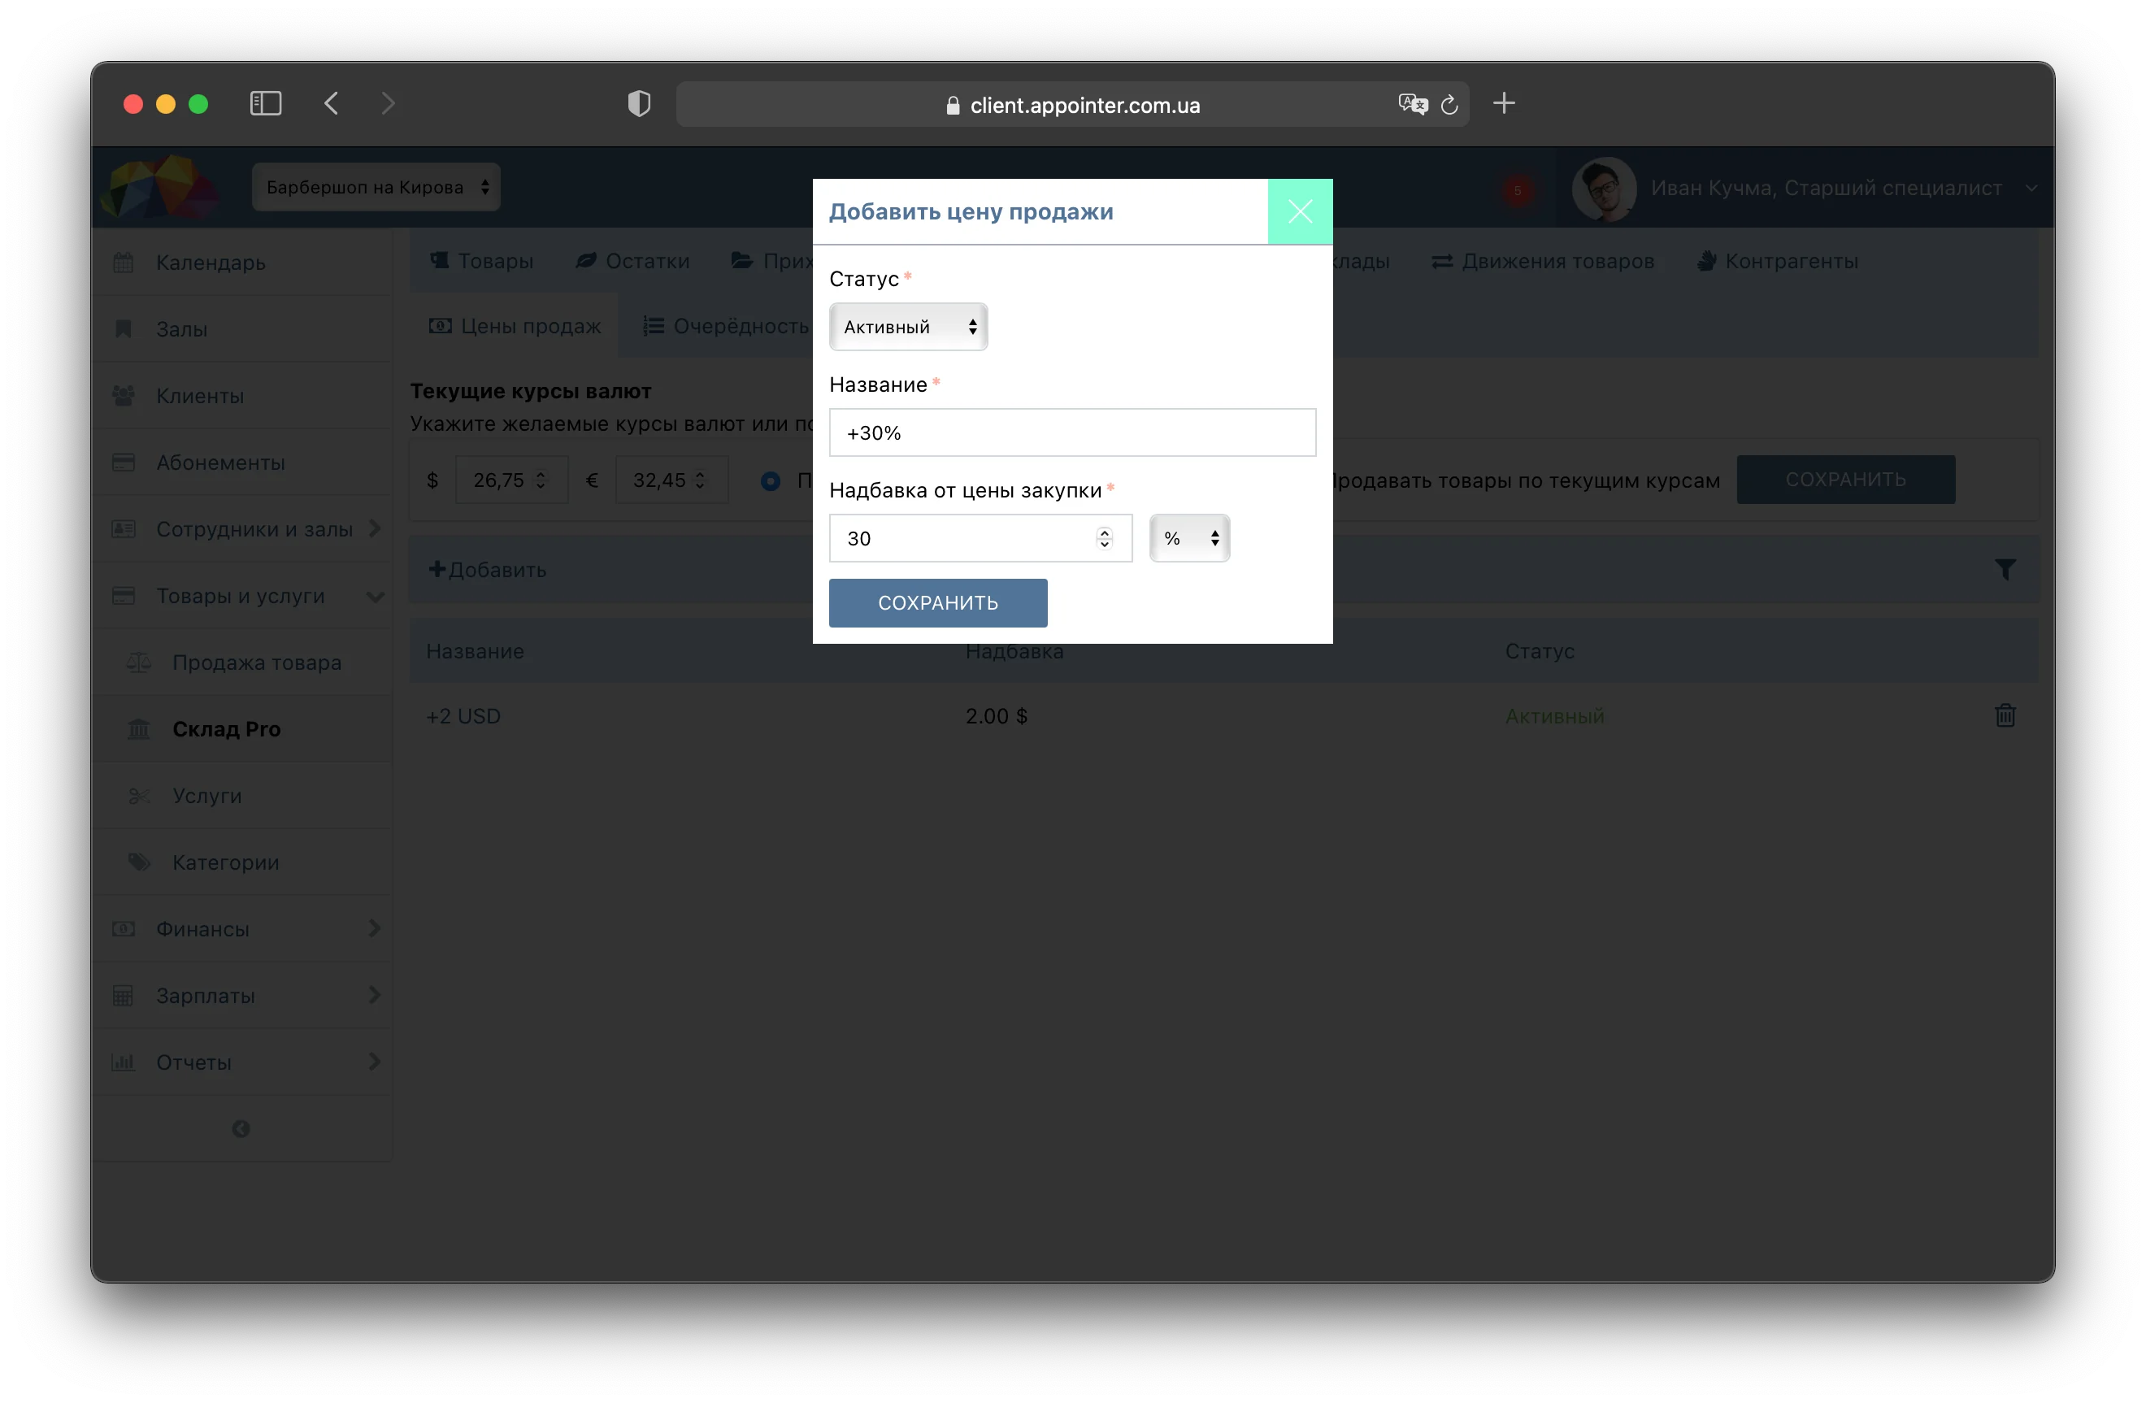
Task: Click the Услуги scissors icon
Action: click(139, 795)
